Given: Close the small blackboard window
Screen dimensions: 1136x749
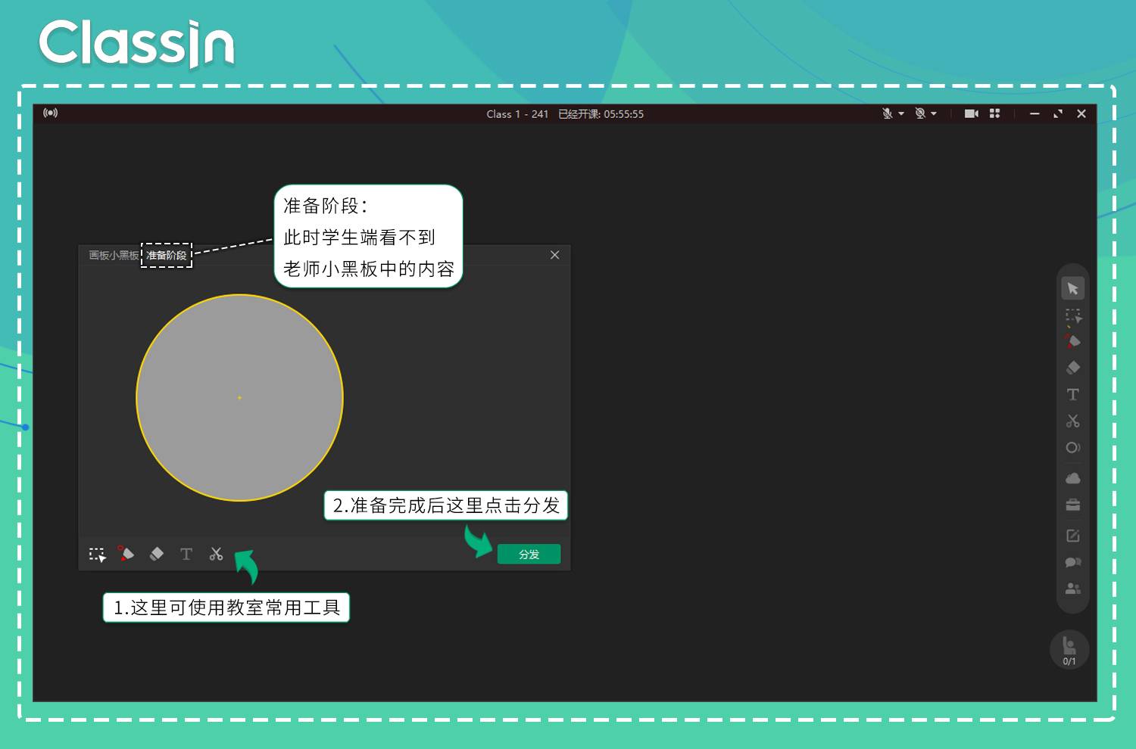Looking at the screenshot, I should pos(554,255).
